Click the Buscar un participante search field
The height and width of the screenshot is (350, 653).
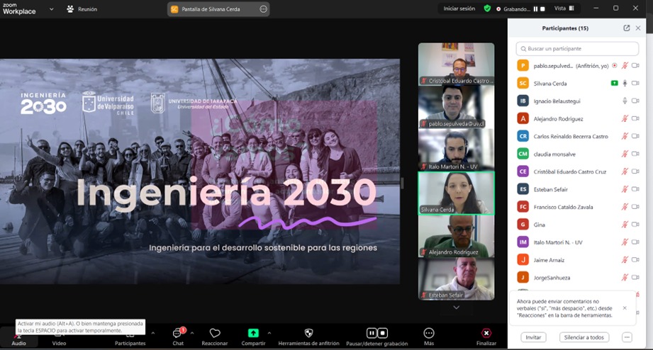pyautogui.click(x=577, y=49)
